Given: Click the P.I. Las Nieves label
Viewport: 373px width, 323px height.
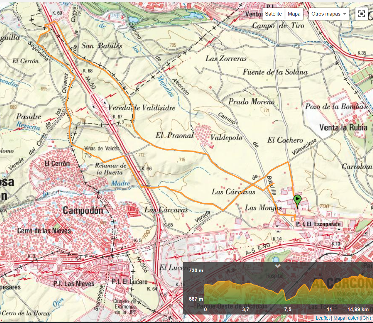Looking at the screenshot, I should [74, 284].
